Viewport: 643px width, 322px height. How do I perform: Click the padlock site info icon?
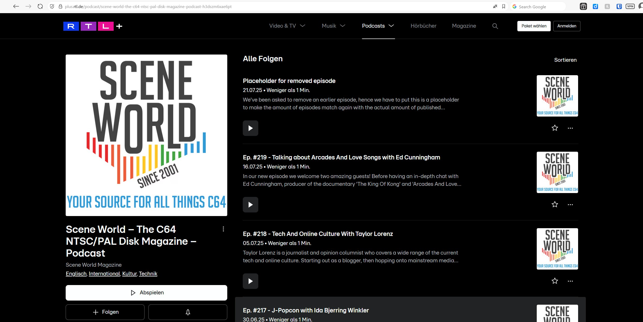point(60,6)
